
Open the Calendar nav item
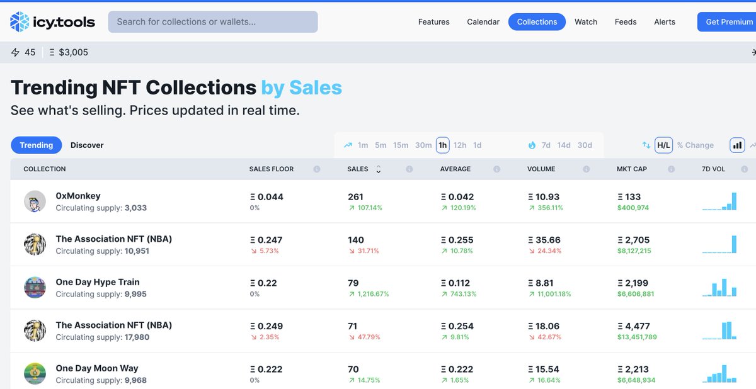pos(483,22)
